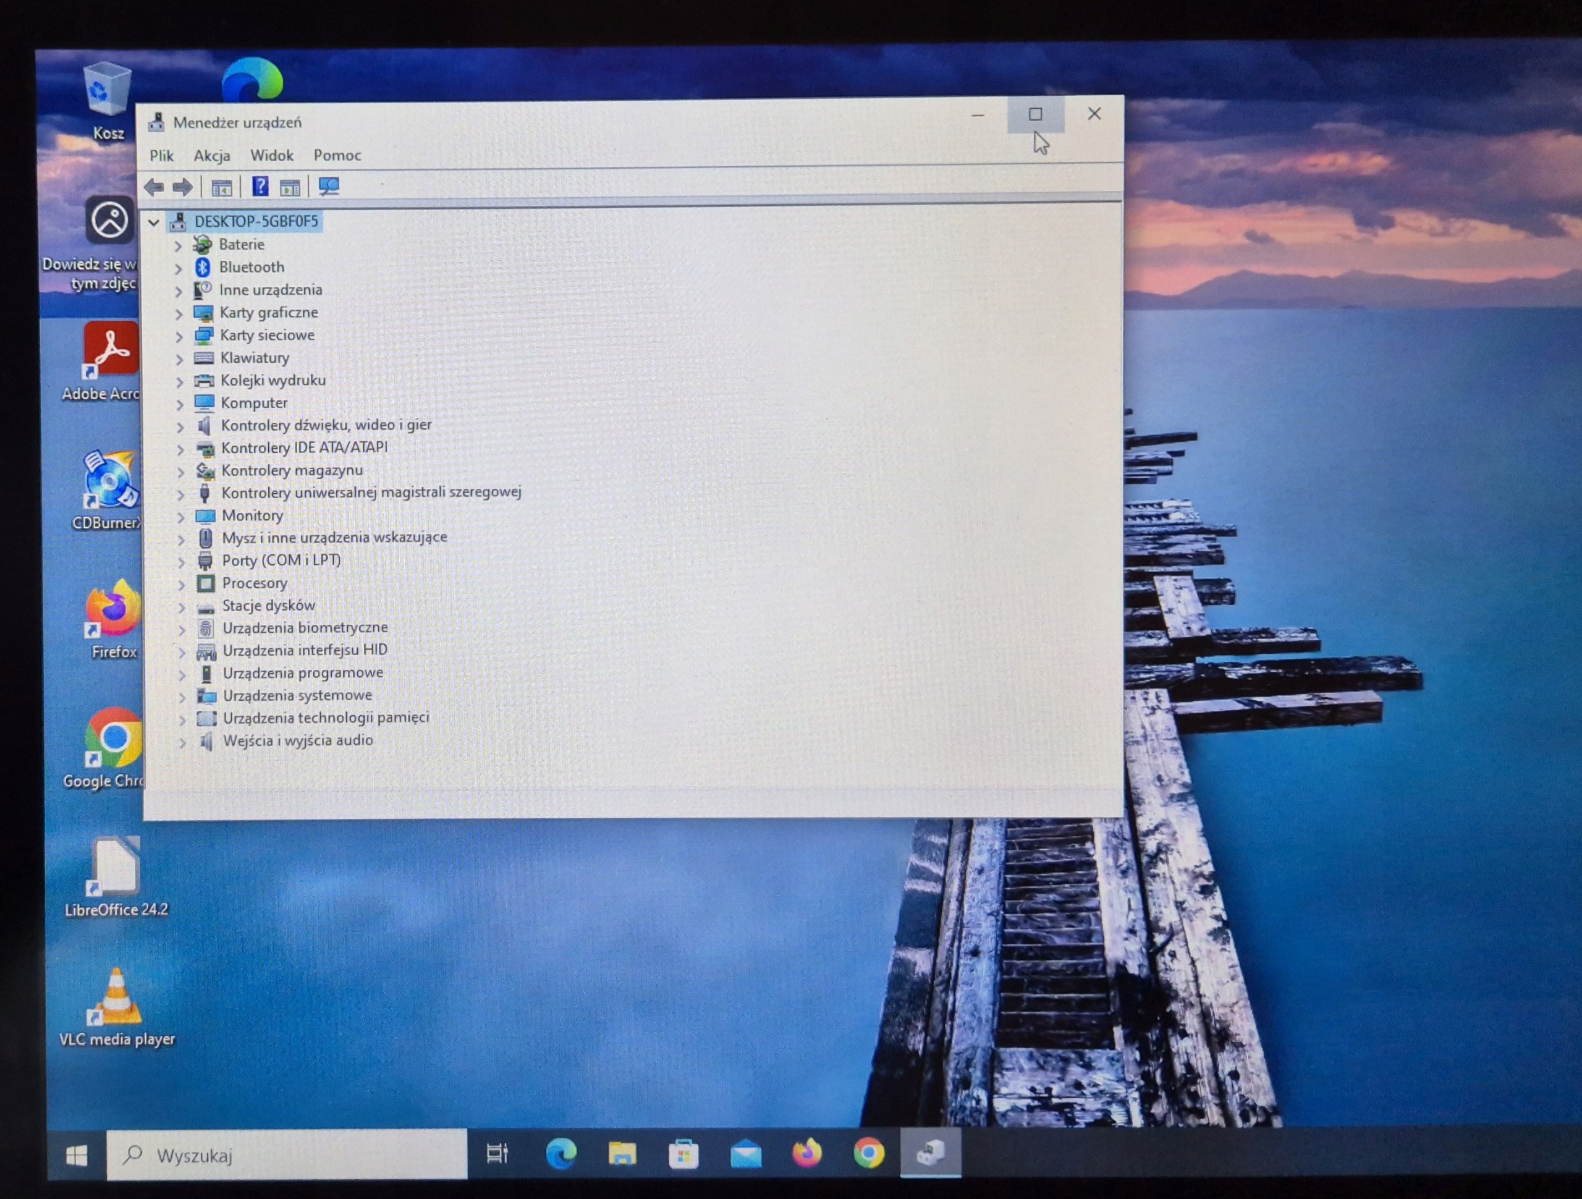Image resolution: width=1582 pixels, height=1199 pixels.
Task: Select Inne urządzenia tree item
Action: click(270, 290)
